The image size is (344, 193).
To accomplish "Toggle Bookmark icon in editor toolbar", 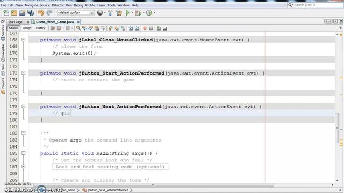I will 123,28.
